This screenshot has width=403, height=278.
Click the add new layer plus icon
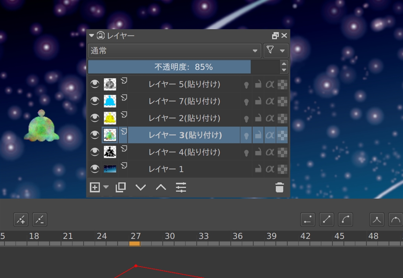point(94,187)
